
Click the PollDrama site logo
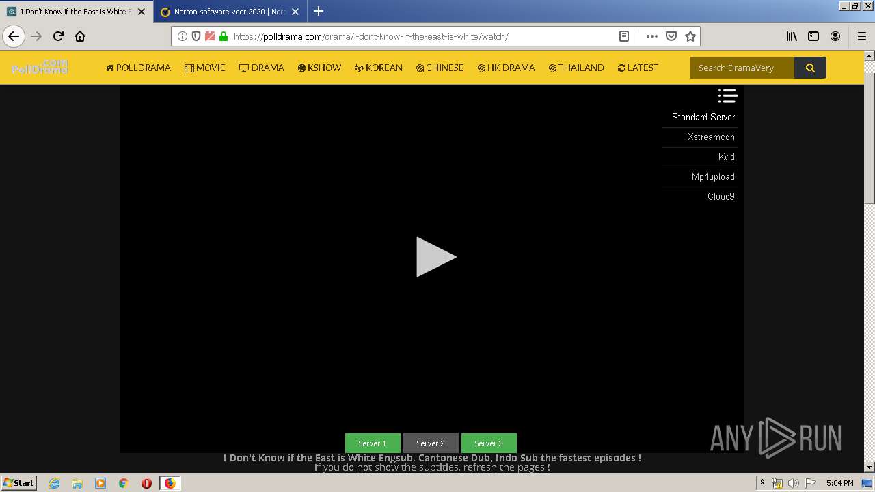point(40,67)
